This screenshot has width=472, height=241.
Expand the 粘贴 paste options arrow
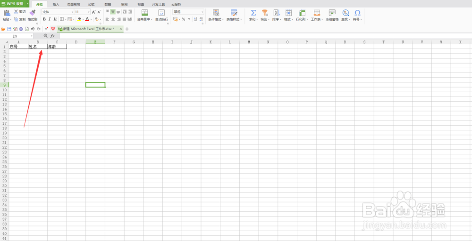point(11,19)
